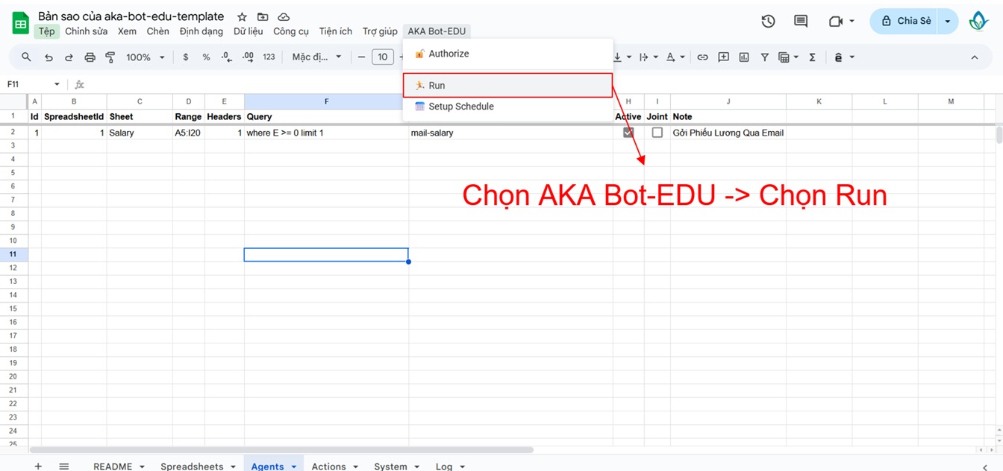Expand the font family dropdown
1003x471 pixels.
(316, 57)
